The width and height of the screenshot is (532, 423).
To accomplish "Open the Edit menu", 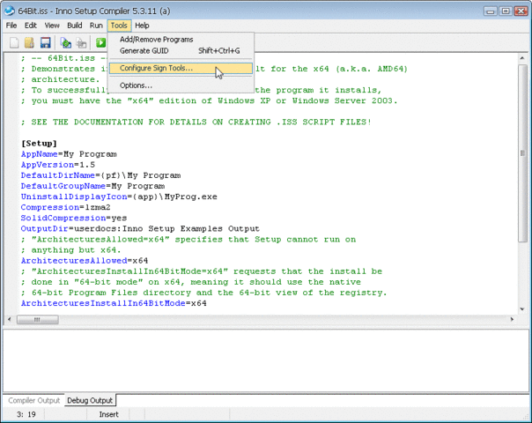I will [30, 26].
